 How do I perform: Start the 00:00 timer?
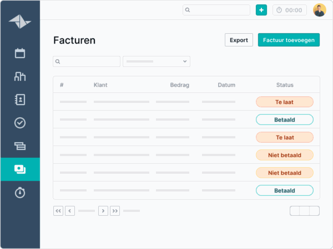point(289,10)
